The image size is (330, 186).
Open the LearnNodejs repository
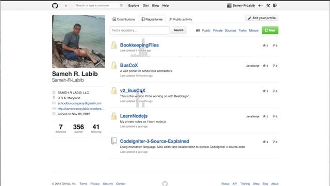coord(134,116)
